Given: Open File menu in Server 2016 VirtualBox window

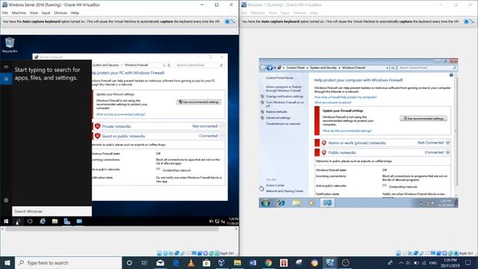Looking at the screenshot, I should coord(5,13).
